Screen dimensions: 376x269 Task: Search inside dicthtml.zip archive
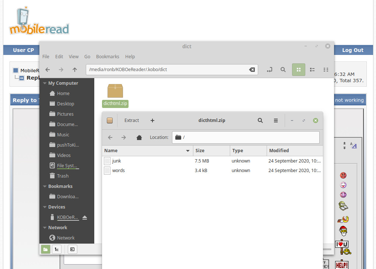(x=260, y=120)
